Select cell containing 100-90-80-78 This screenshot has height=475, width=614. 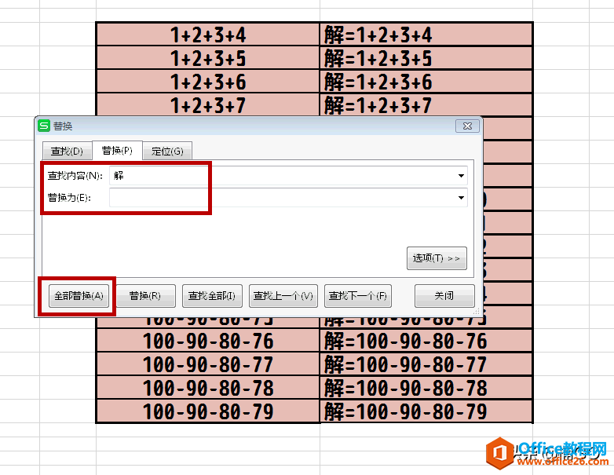click(x=208, y=387)
